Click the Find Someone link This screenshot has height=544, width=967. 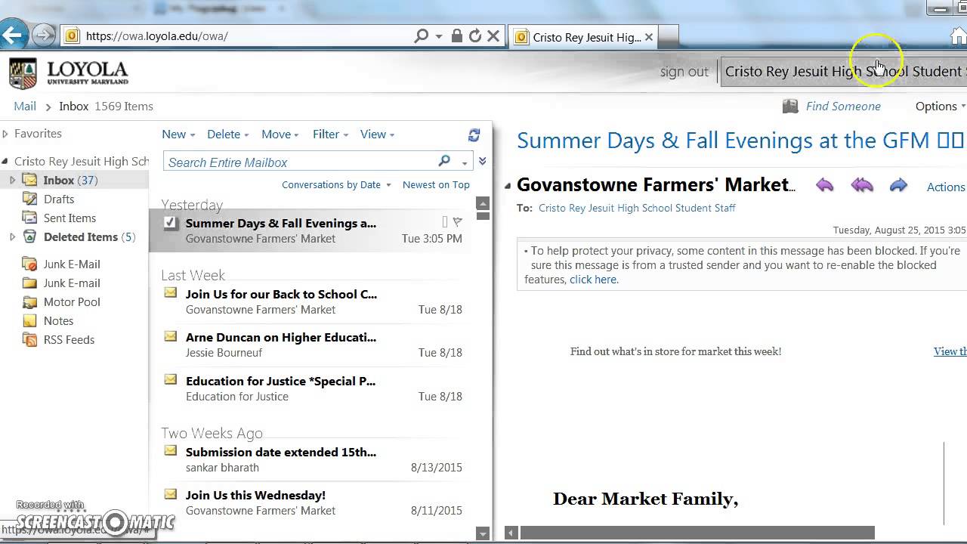click(x=843, y=107)
